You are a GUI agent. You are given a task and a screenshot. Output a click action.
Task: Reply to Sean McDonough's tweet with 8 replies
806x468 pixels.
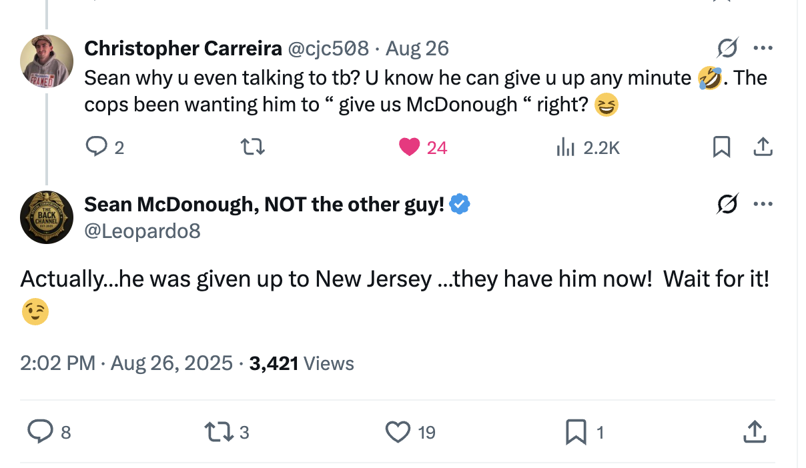coord(40,432)
